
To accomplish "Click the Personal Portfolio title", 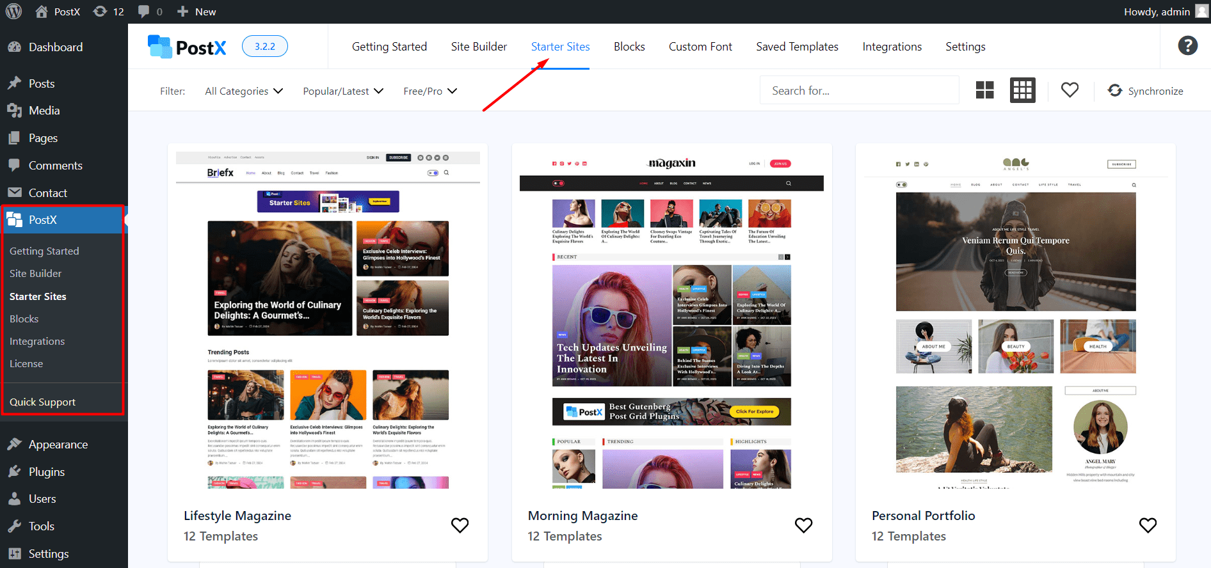I will [x=923, y=516].
